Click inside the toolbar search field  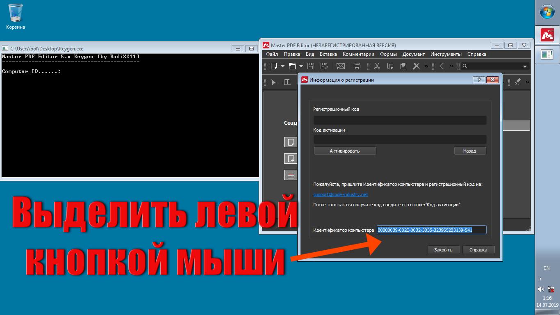(494, 66)
